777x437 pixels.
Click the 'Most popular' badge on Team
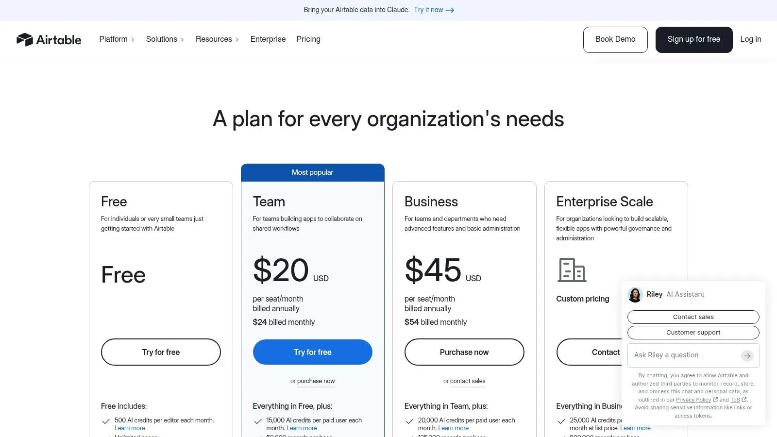[313, 172]
